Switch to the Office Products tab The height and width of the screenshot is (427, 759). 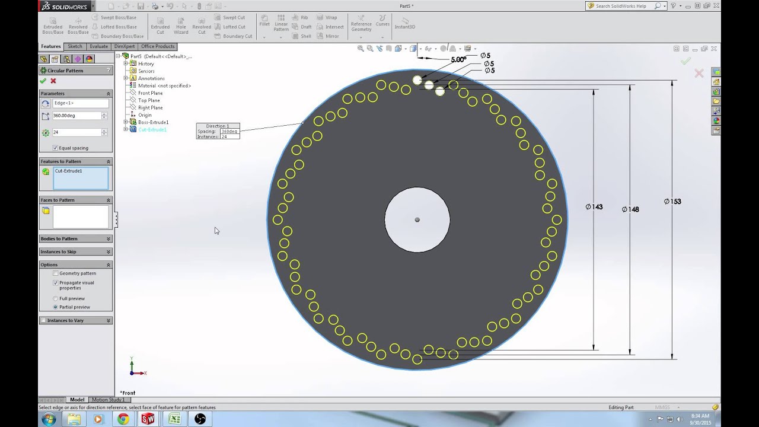pos(158,46)
